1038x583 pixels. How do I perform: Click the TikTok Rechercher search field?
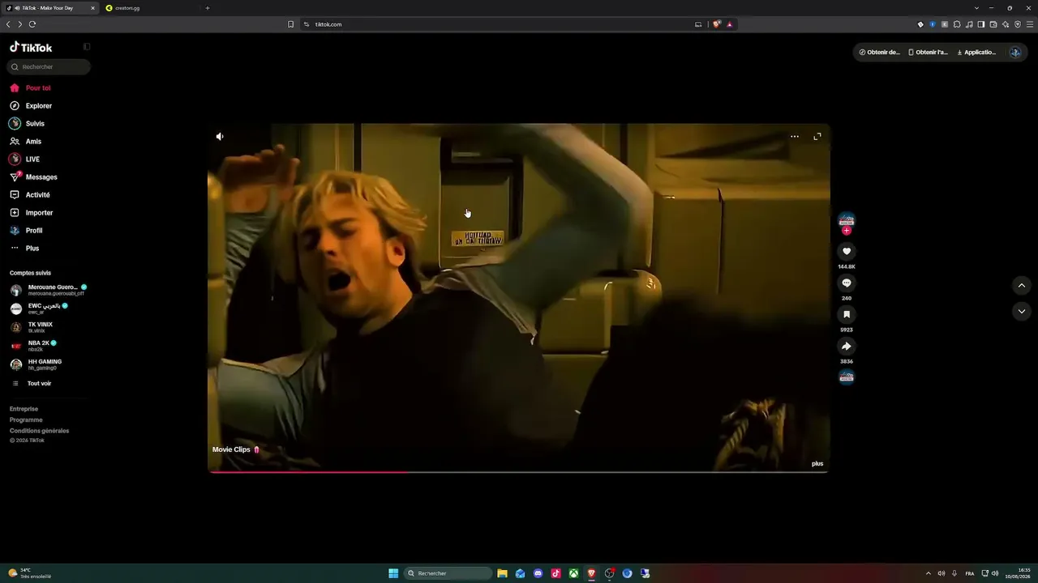(49, 67)
